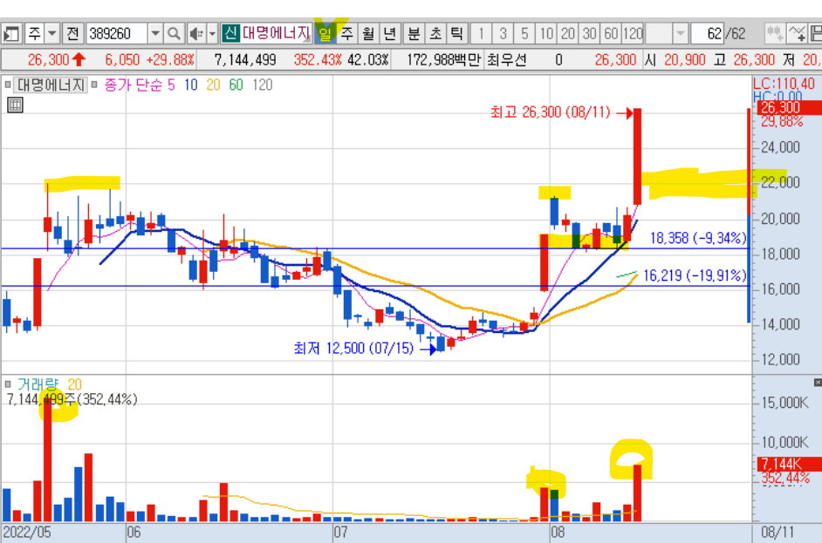
Task: Click the 42.03% value
Action: (368, 59)
